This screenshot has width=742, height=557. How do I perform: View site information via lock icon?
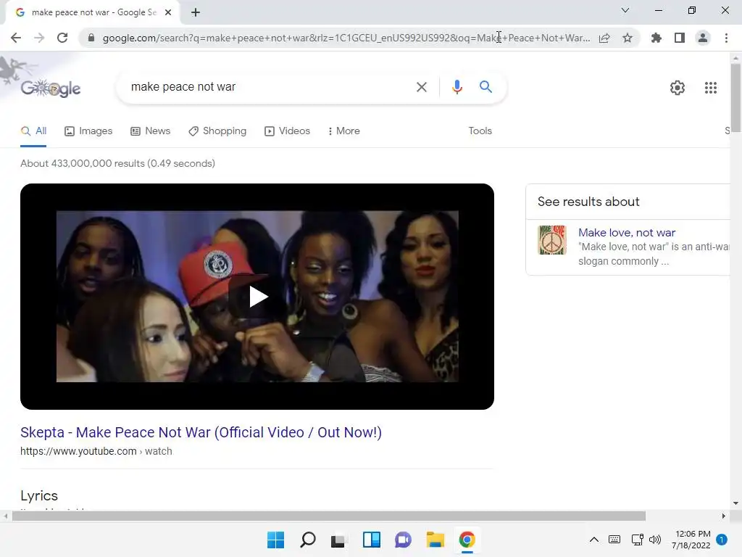91,38
